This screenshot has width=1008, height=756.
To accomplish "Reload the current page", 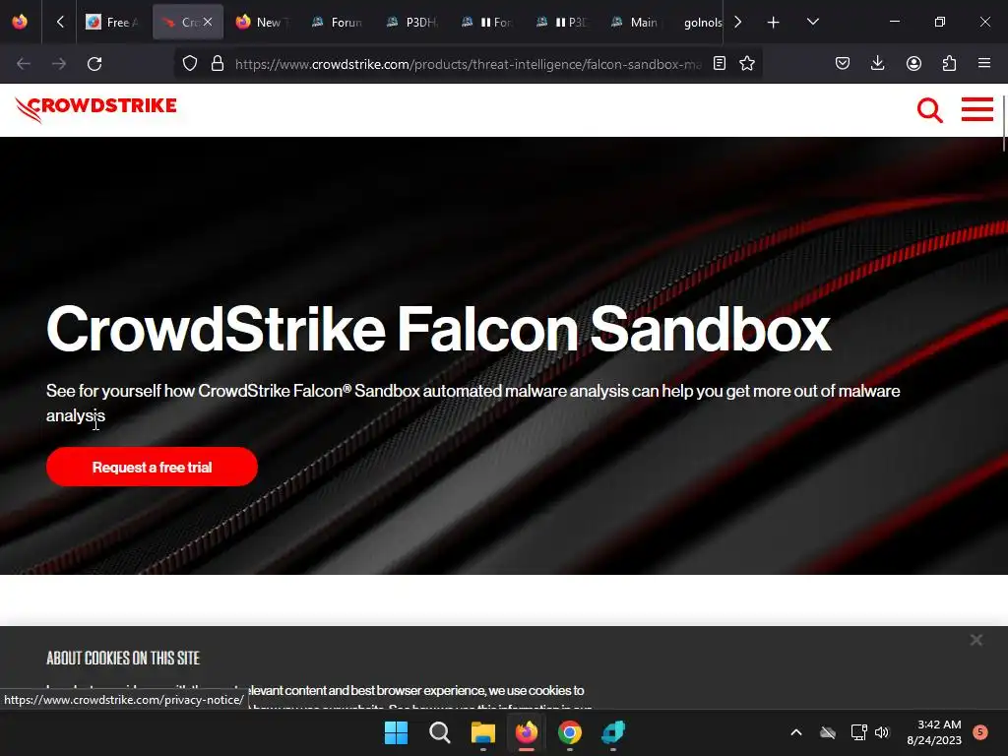I will 94,64.
